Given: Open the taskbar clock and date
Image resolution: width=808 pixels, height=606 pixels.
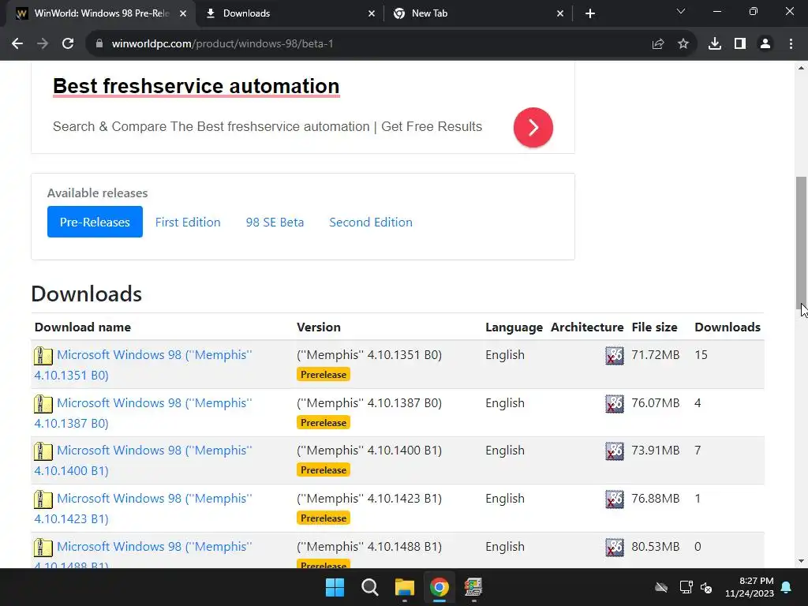Looking at the screenshot, I should 750,587.
